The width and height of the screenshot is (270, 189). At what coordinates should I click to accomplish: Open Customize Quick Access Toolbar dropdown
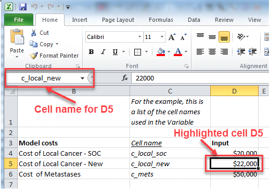pyautogui.click(x=68, y=7)
